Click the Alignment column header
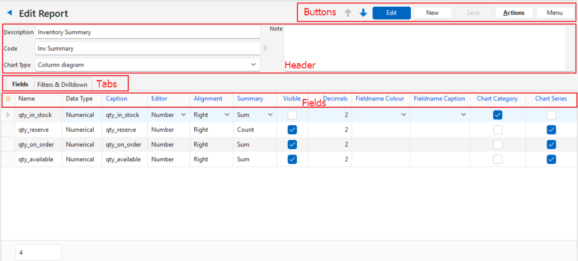578x261 pixels. (212, 99)
